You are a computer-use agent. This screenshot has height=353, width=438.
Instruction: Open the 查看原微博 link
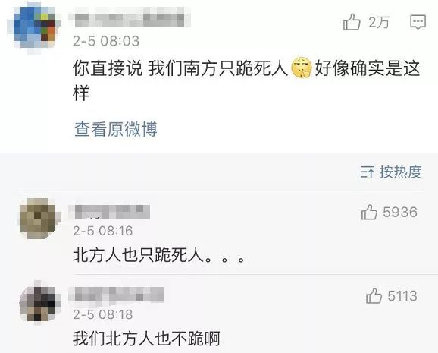pyautogui.click(x=116, y=129)
